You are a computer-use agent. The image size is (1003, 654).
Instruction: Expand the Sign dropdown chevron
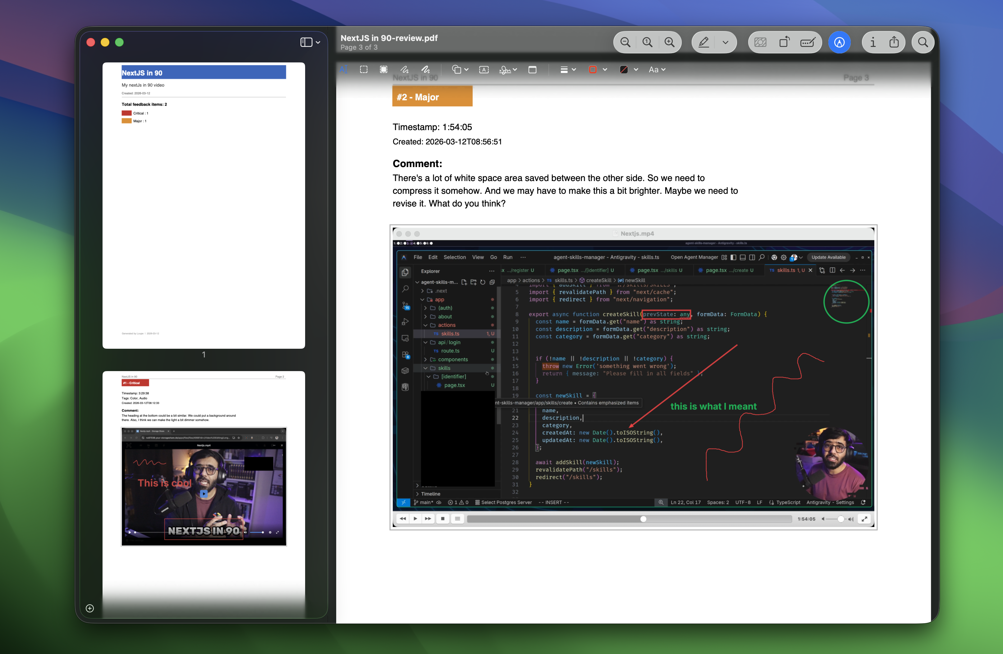pyautogui.click(x=515, y=70)
